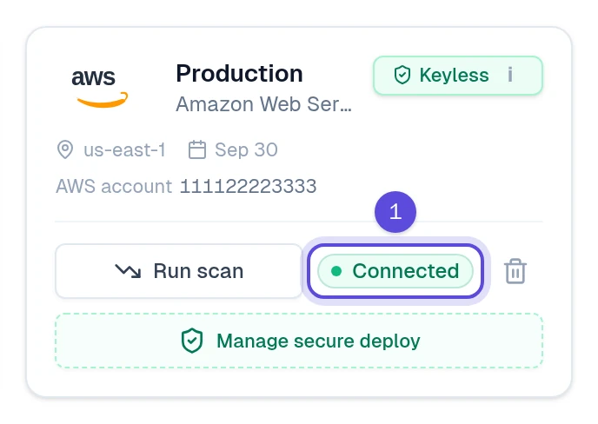Click the us-east-1 region text

point(124,149)
